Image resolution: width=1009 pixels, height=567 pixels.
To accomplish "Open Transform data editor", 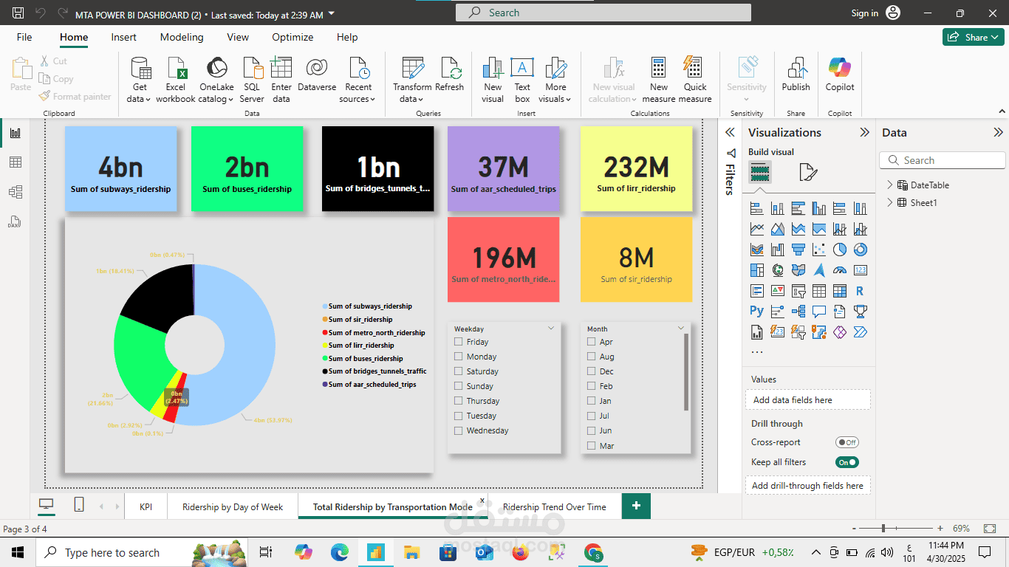I will (412, 80).
